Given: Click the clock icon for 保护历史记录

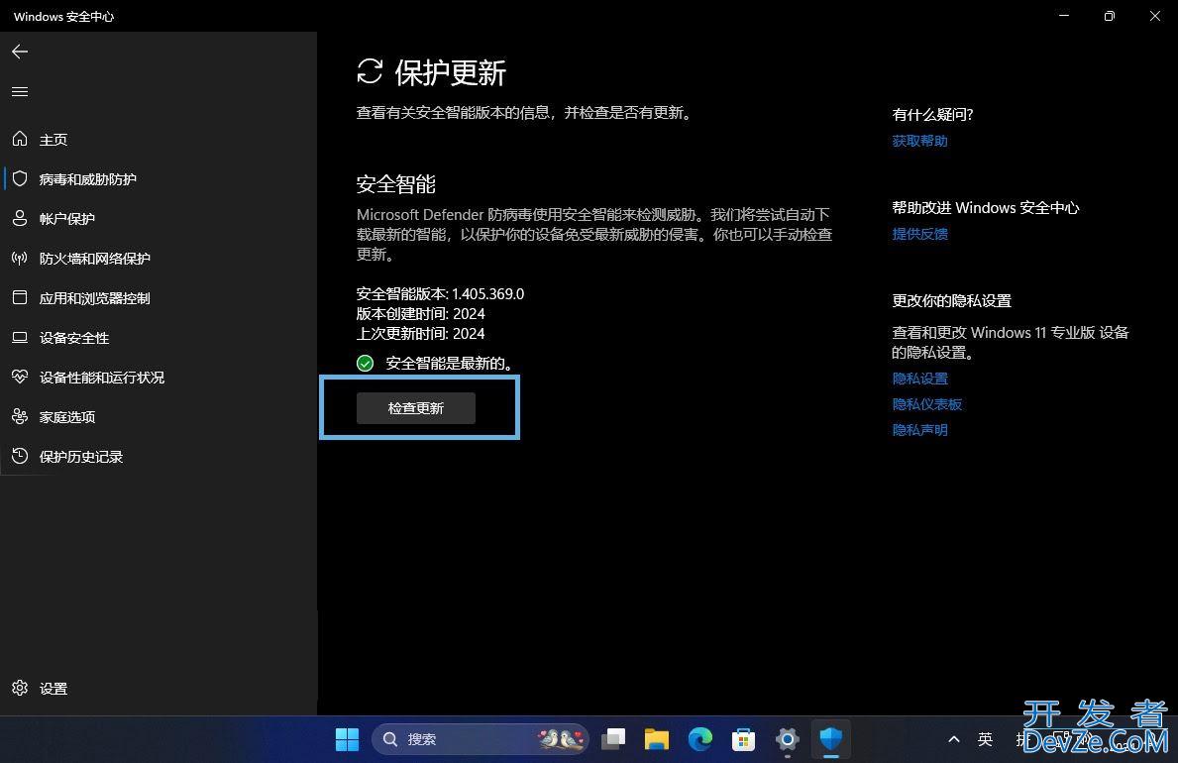Looking at the screenshot, I should pyautogui.click(x=20, y=456).
